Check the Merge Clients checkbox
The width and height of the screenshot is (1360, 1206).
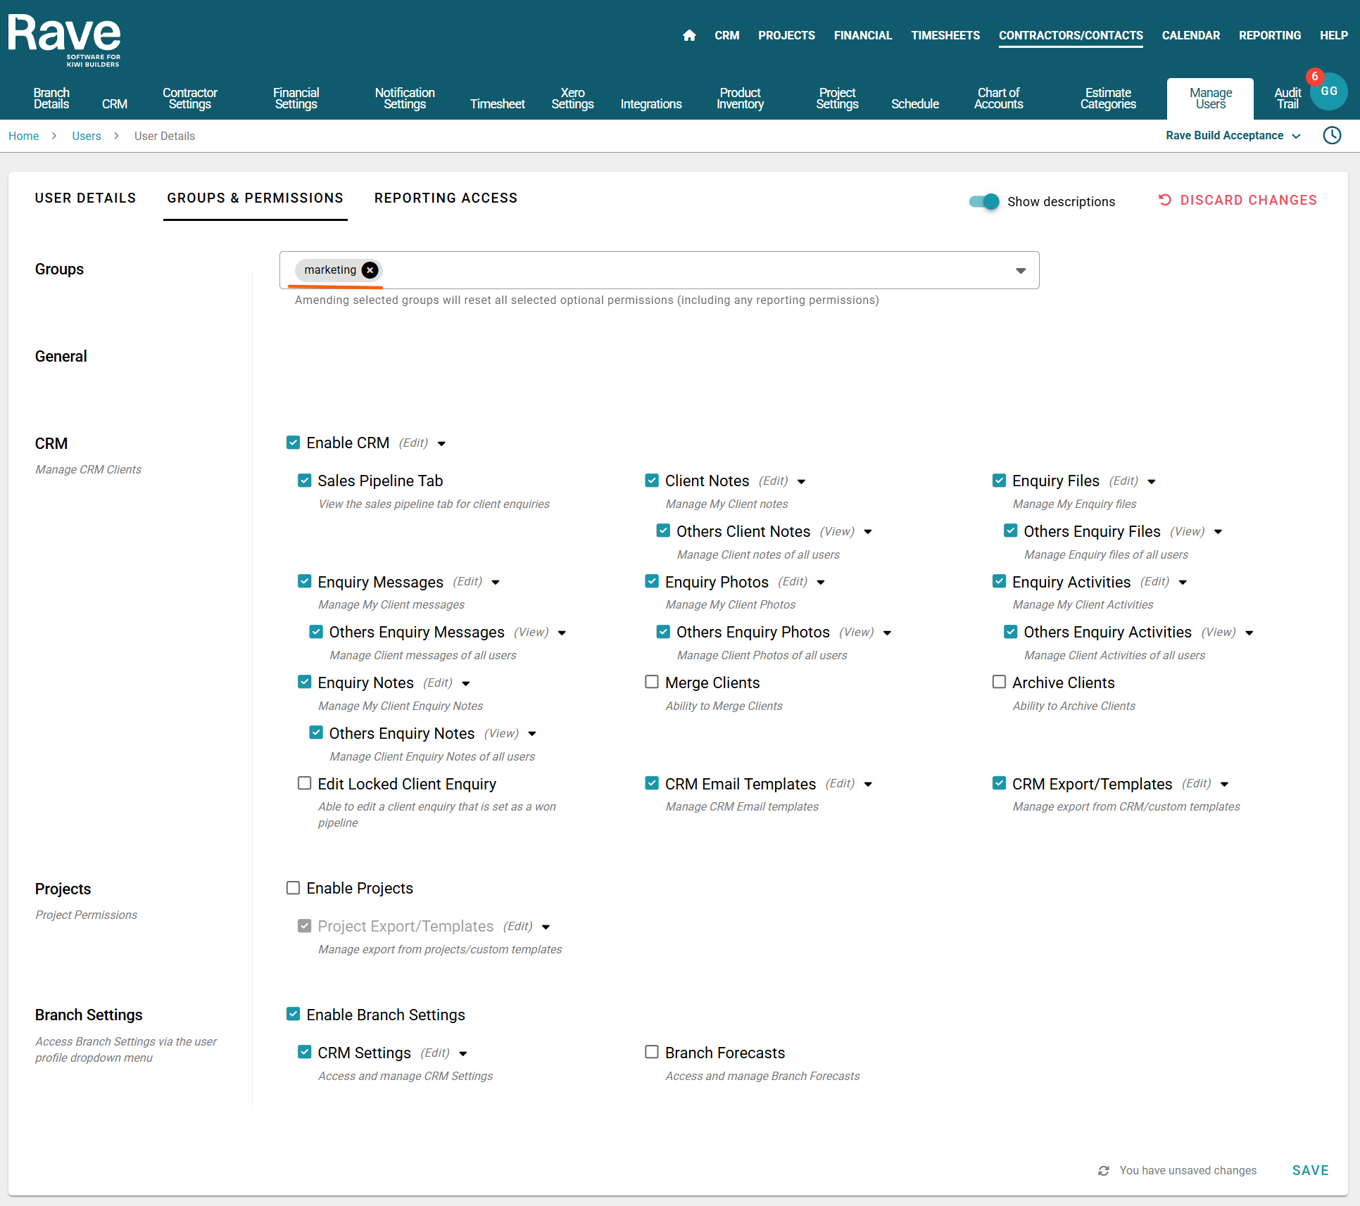pos(652,683)
